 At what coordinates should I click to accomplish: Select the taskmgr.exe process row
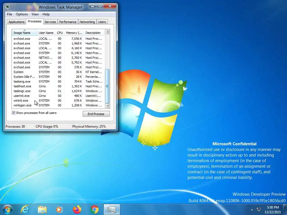click(58, 91)
